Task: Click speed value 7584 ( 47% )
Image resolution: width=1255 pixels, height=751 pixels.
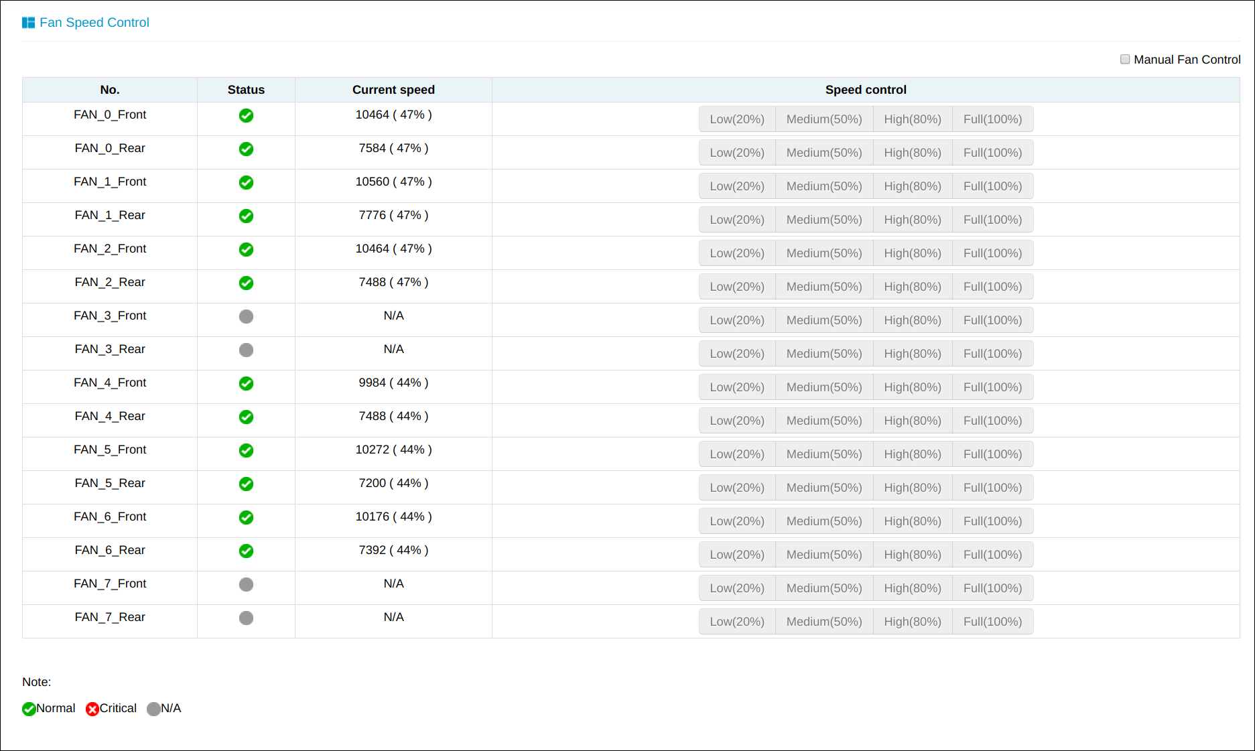Action: coord(393,148)
